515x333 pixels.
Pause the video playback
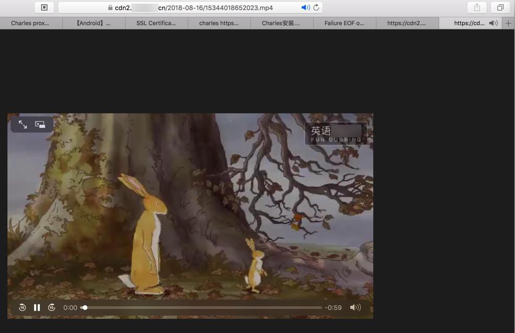click(x=37, y=307)
